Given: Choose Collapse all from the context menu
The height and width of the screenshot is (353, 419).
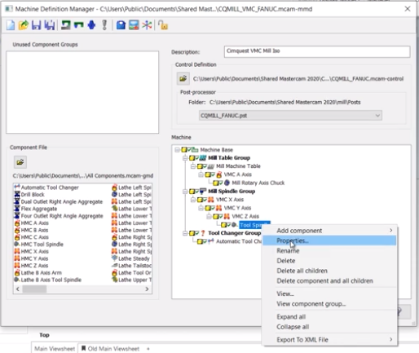Looking at the screenshot, I should [329, 327].
